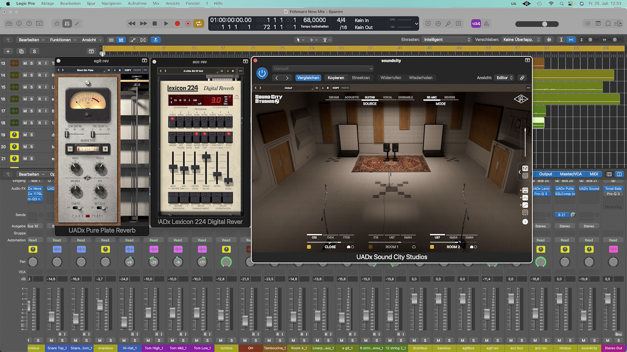Add a new track with plus button
This screenshot has width=627, height=352.
coord(8,51)
